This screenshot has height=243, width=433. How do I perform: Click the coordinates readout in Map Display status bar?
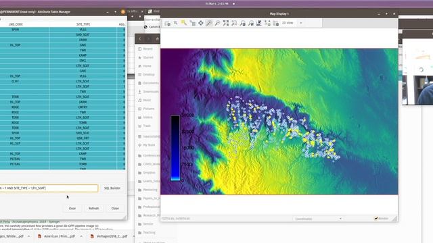click(x=176, y=219)
